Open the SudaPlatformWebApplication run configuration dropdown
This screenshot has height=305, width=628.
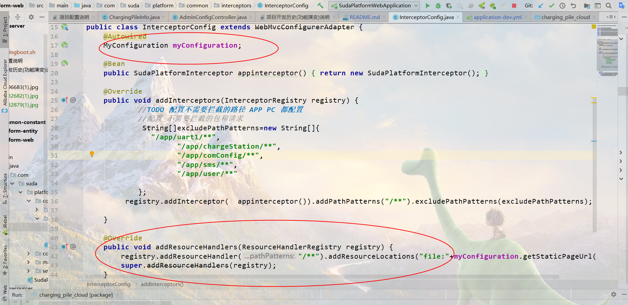[375, 6]
